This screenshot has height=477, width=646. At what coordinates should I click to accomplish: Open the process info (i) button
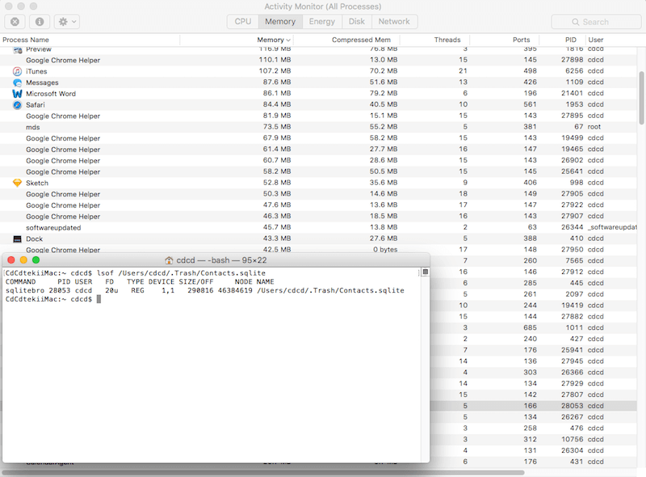[x=40, y=22]
